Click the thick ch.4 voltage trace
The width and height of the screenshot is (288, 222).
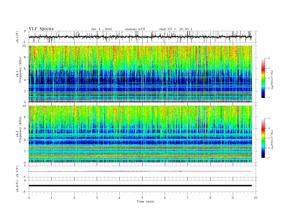[x=140, y=186]
